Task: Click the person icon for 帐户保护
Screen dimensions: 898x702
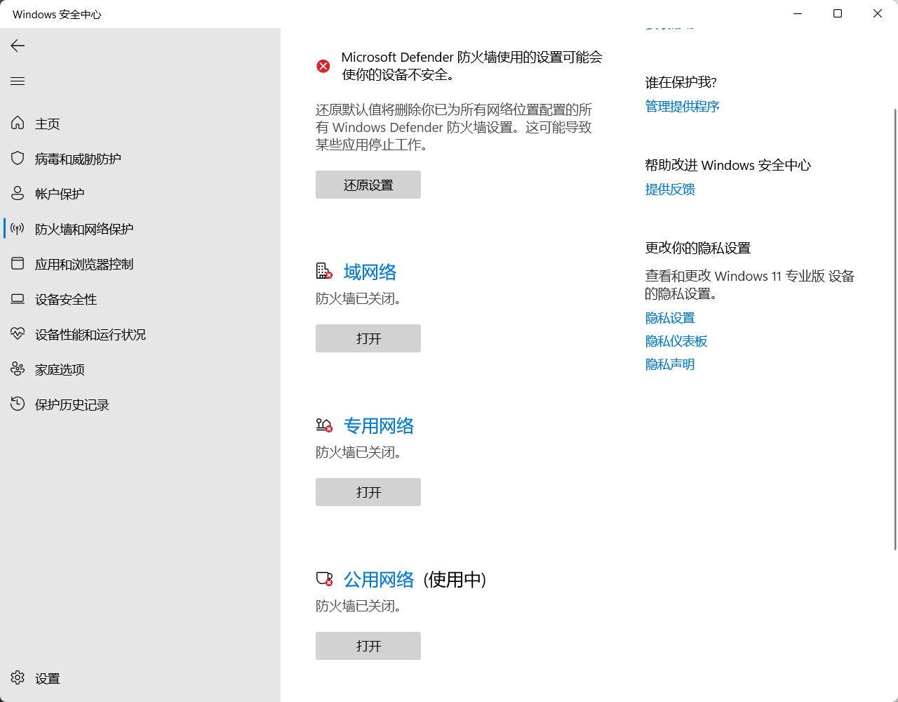Action: [18, 194]
